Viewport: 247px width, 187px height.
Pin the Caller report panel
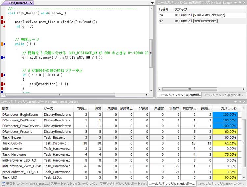point(240,102)
